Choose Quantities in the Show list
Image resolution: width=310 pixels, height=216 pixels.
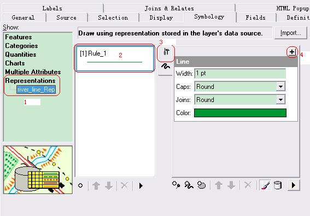coord(21,55)
